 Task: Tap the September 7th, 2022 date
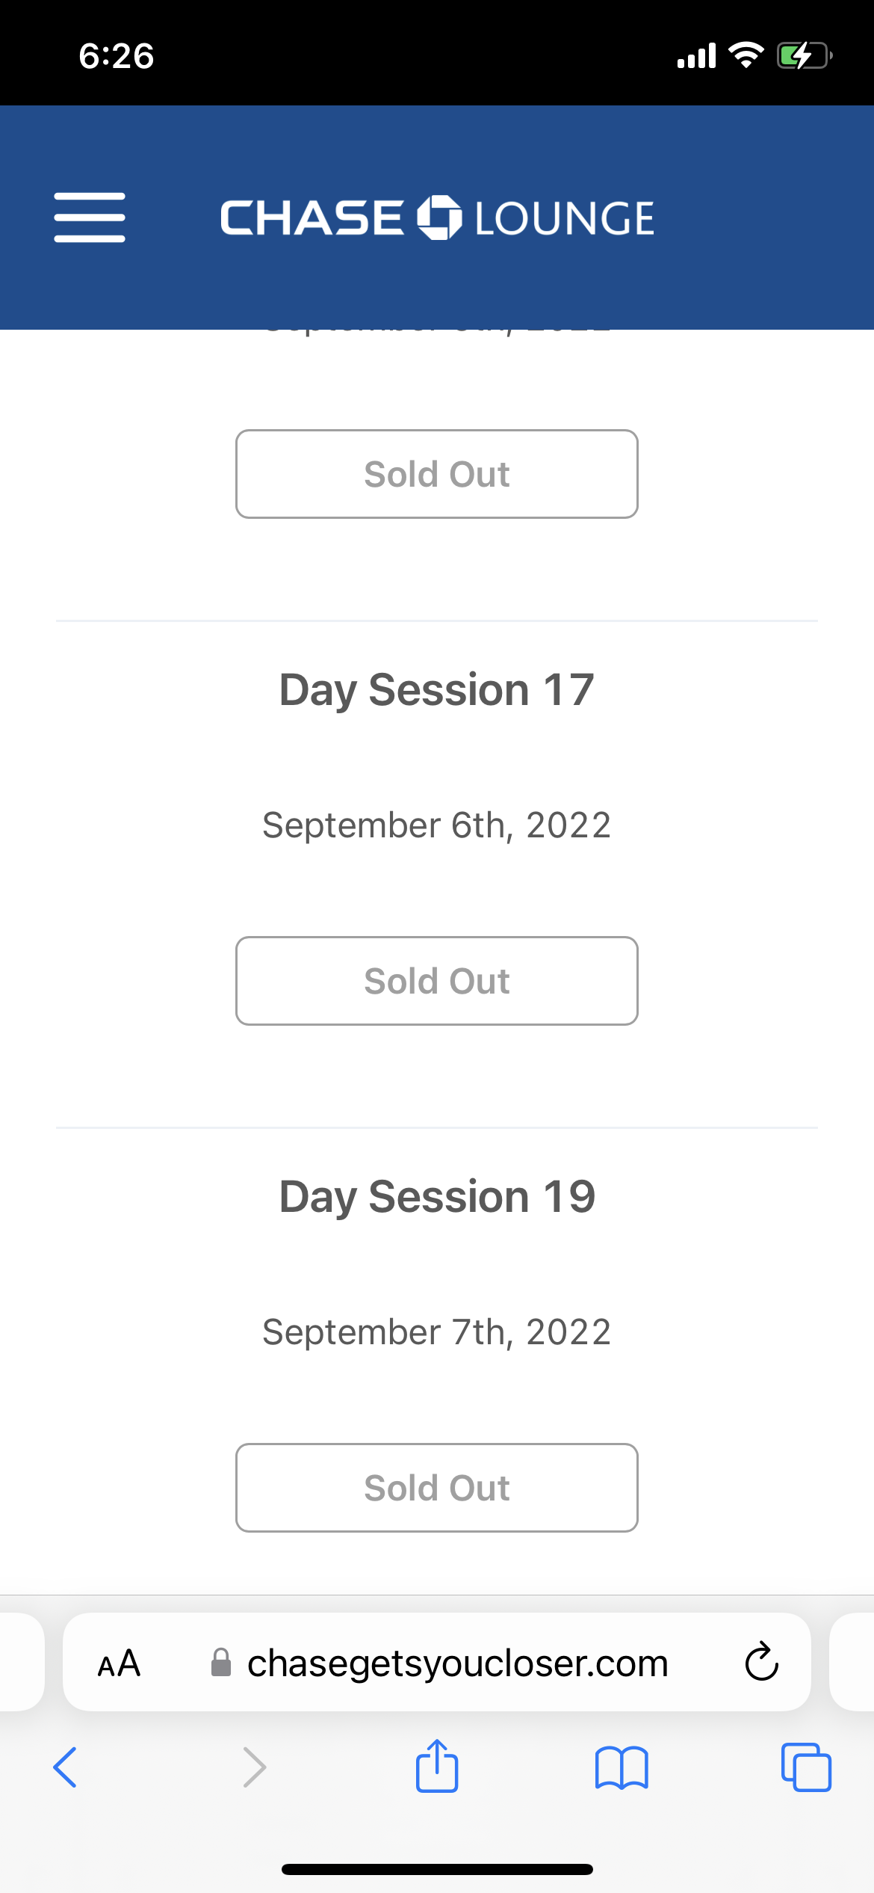pos(437,1332)
